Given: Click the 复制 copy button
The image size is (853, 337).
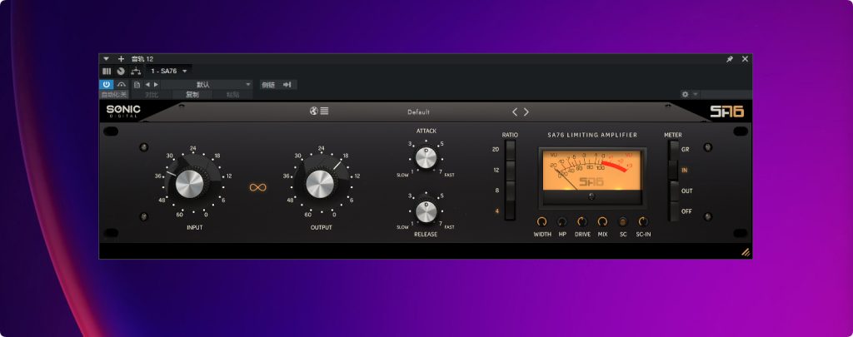Looking at the screenshot, I should tap(192, 95).
